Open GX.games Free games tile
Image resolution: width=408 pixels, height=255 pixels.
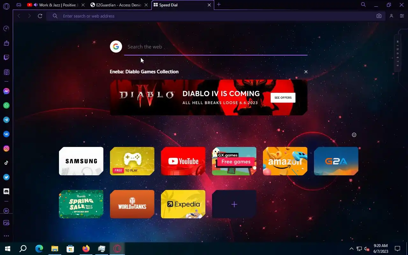234,161
